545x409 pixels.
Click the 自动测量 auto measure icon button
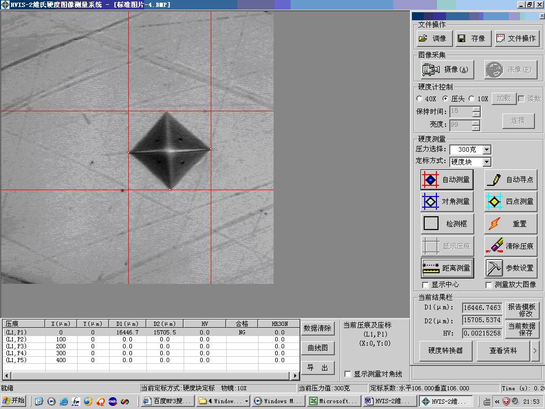(x=446, y=180)
